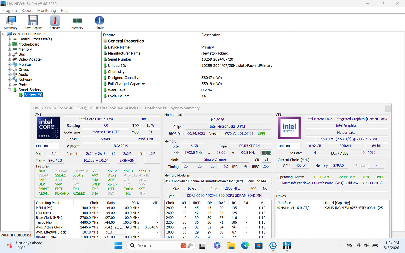The width and height of the screenshot is (405, 253).
Task: Close the System Summary window
Action: coord(388,109)
